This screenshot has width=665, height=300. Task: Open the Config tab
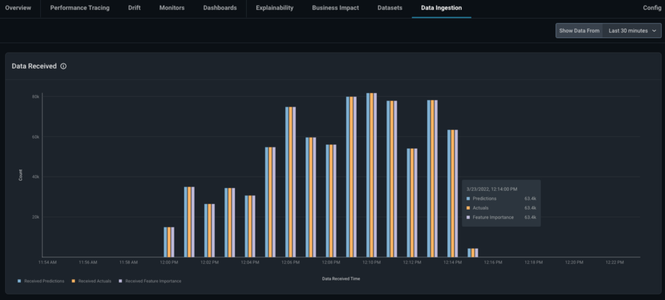pyautogui.click(x=652, y=8)
